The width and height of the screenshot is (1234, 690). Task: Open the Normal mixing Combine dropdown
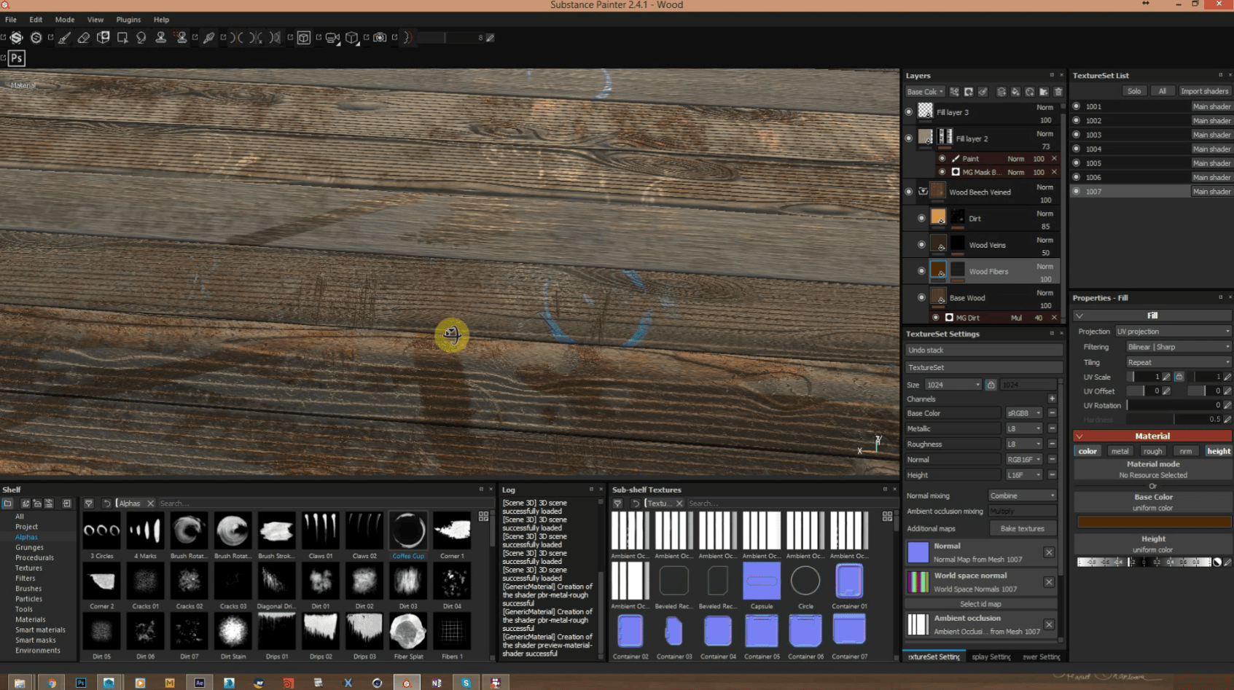[1022, 495]
